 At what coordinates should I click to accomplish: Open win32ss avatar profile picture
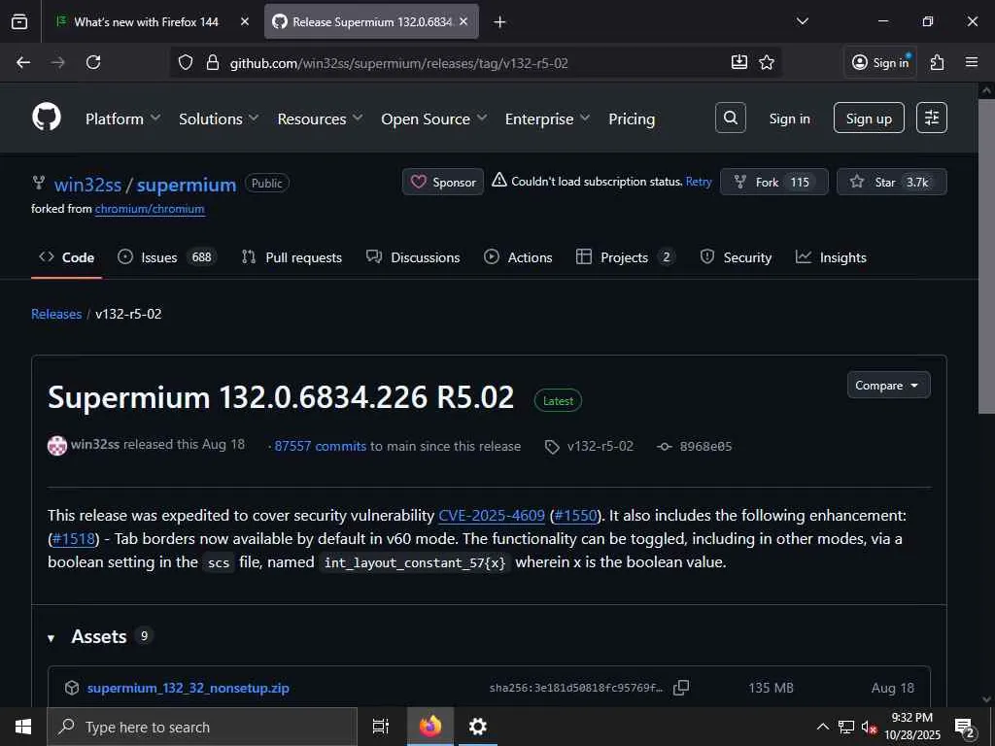click(57, 446)
